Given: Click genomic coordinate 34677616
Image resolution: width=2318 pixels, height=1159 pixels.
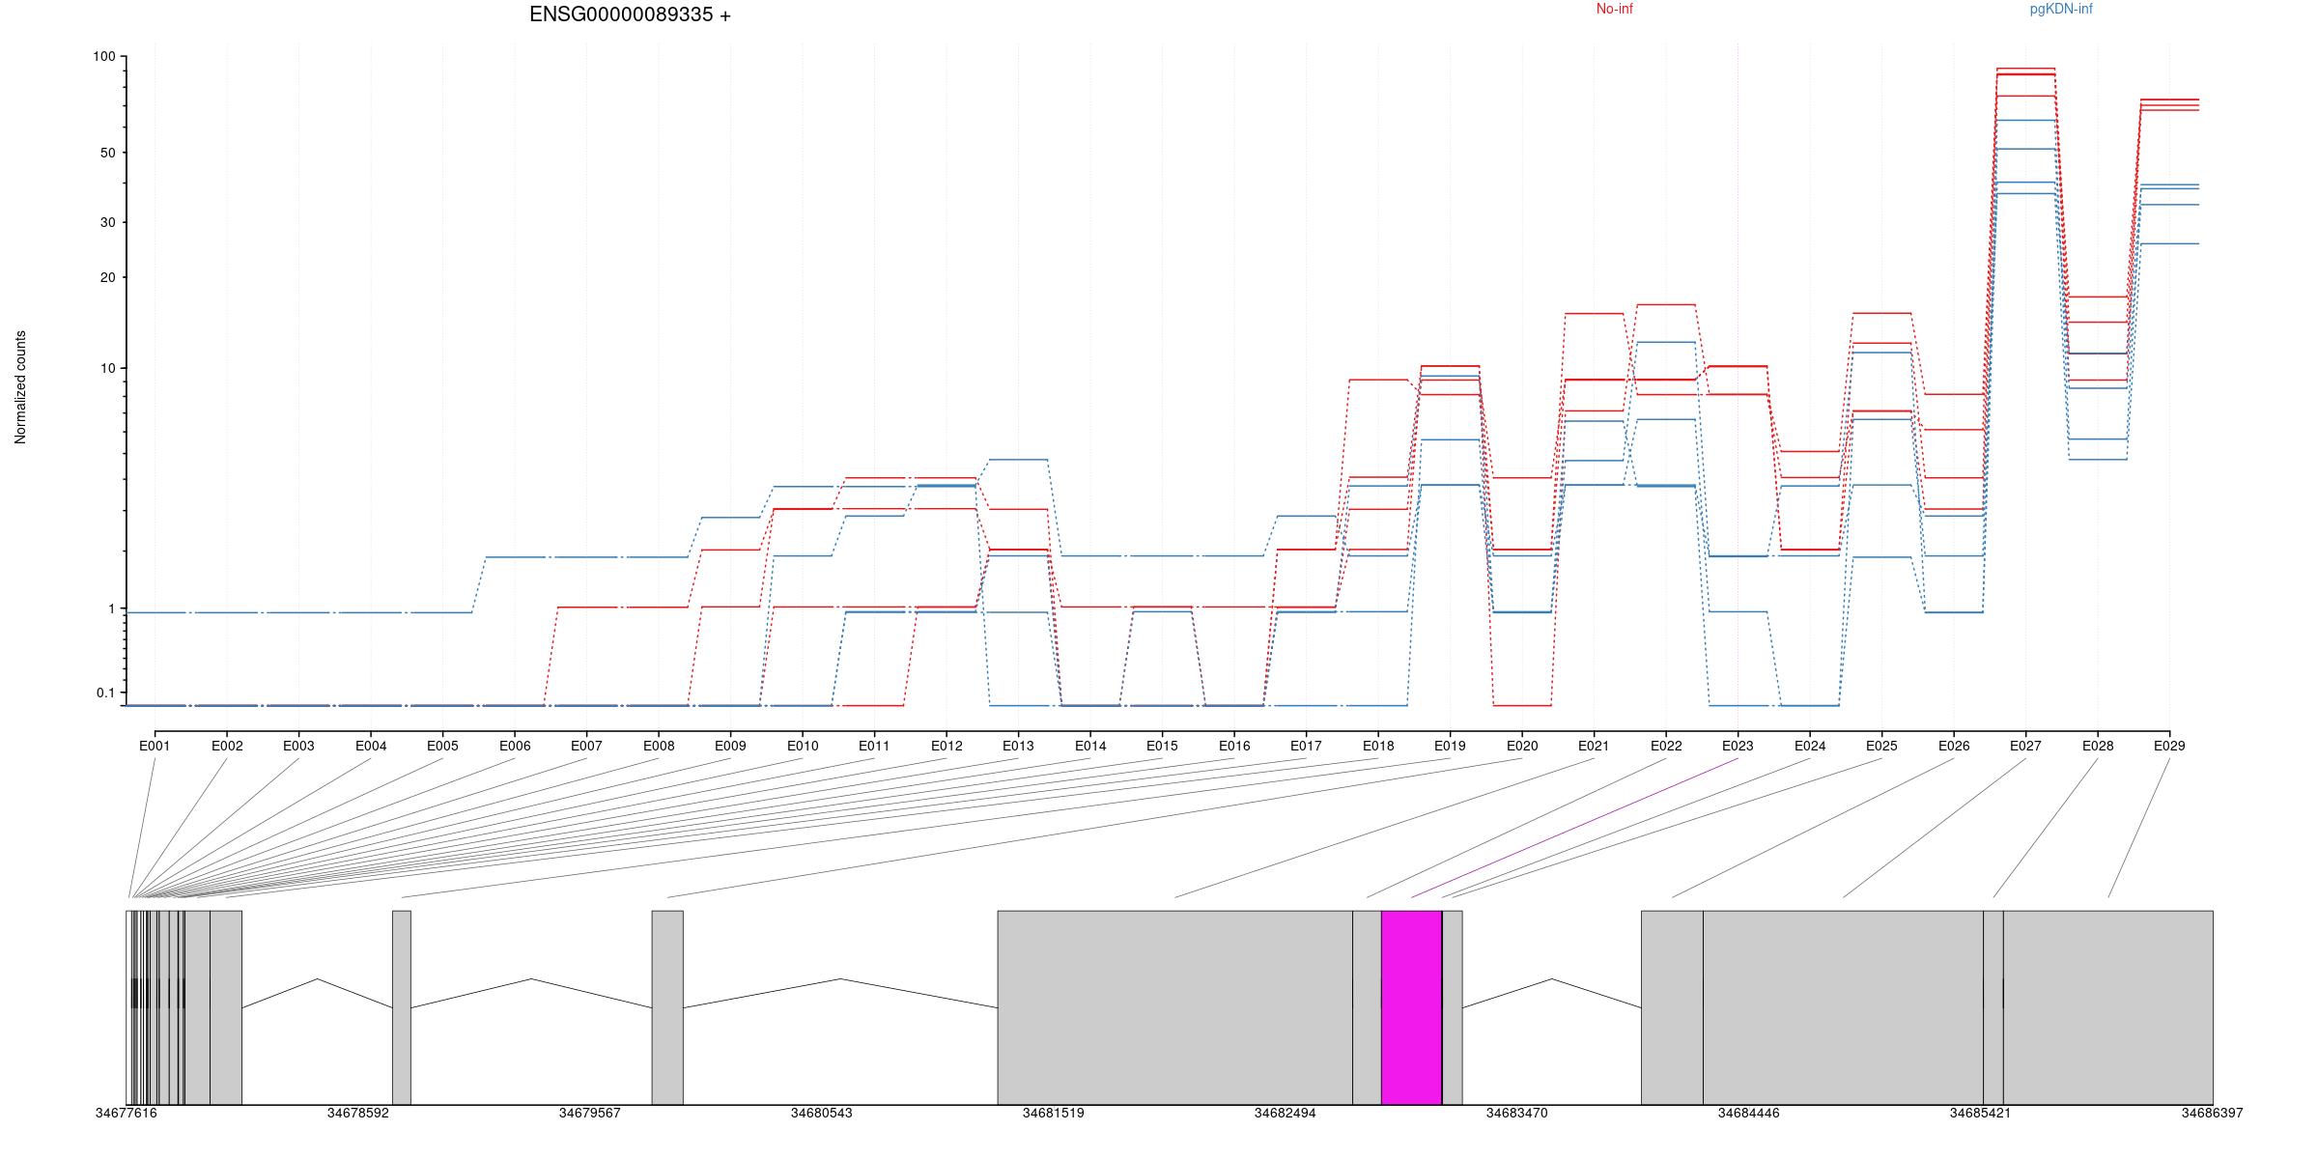Looking at the screenshot, I should (127, 1113).
